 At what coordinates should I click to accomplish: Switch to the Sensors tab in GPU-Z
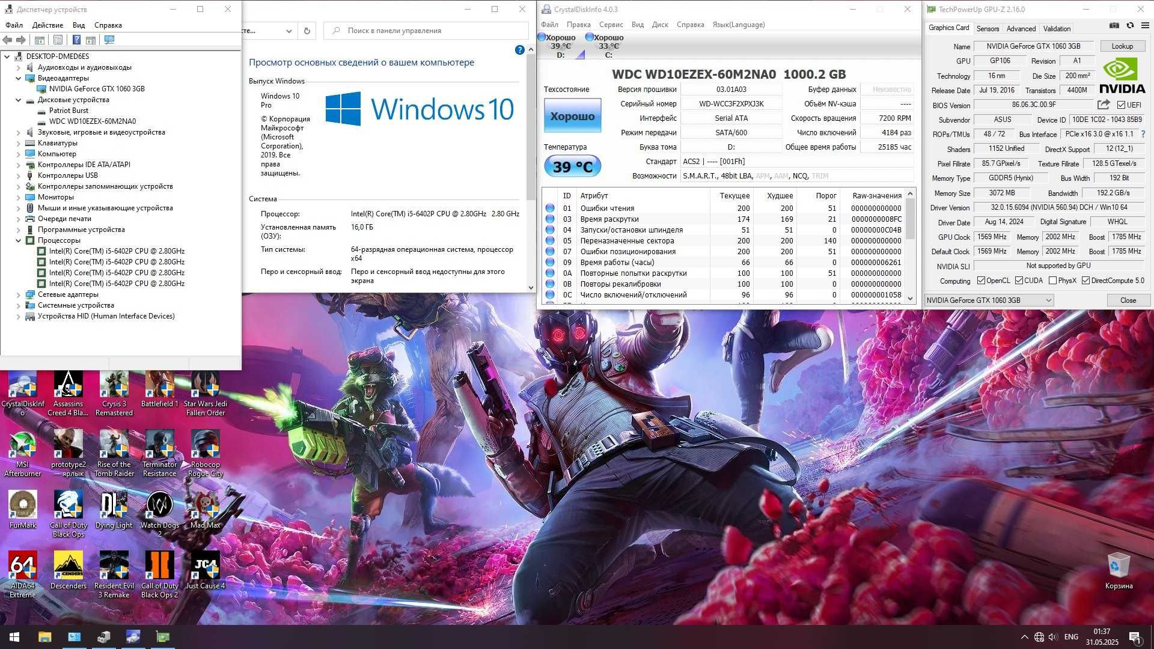[988, 29]
